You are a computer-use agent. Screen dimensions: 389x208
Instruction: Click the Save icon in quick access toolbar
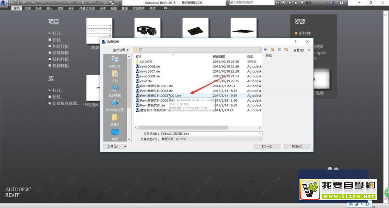pyautogui.click(x=18, y=3)
